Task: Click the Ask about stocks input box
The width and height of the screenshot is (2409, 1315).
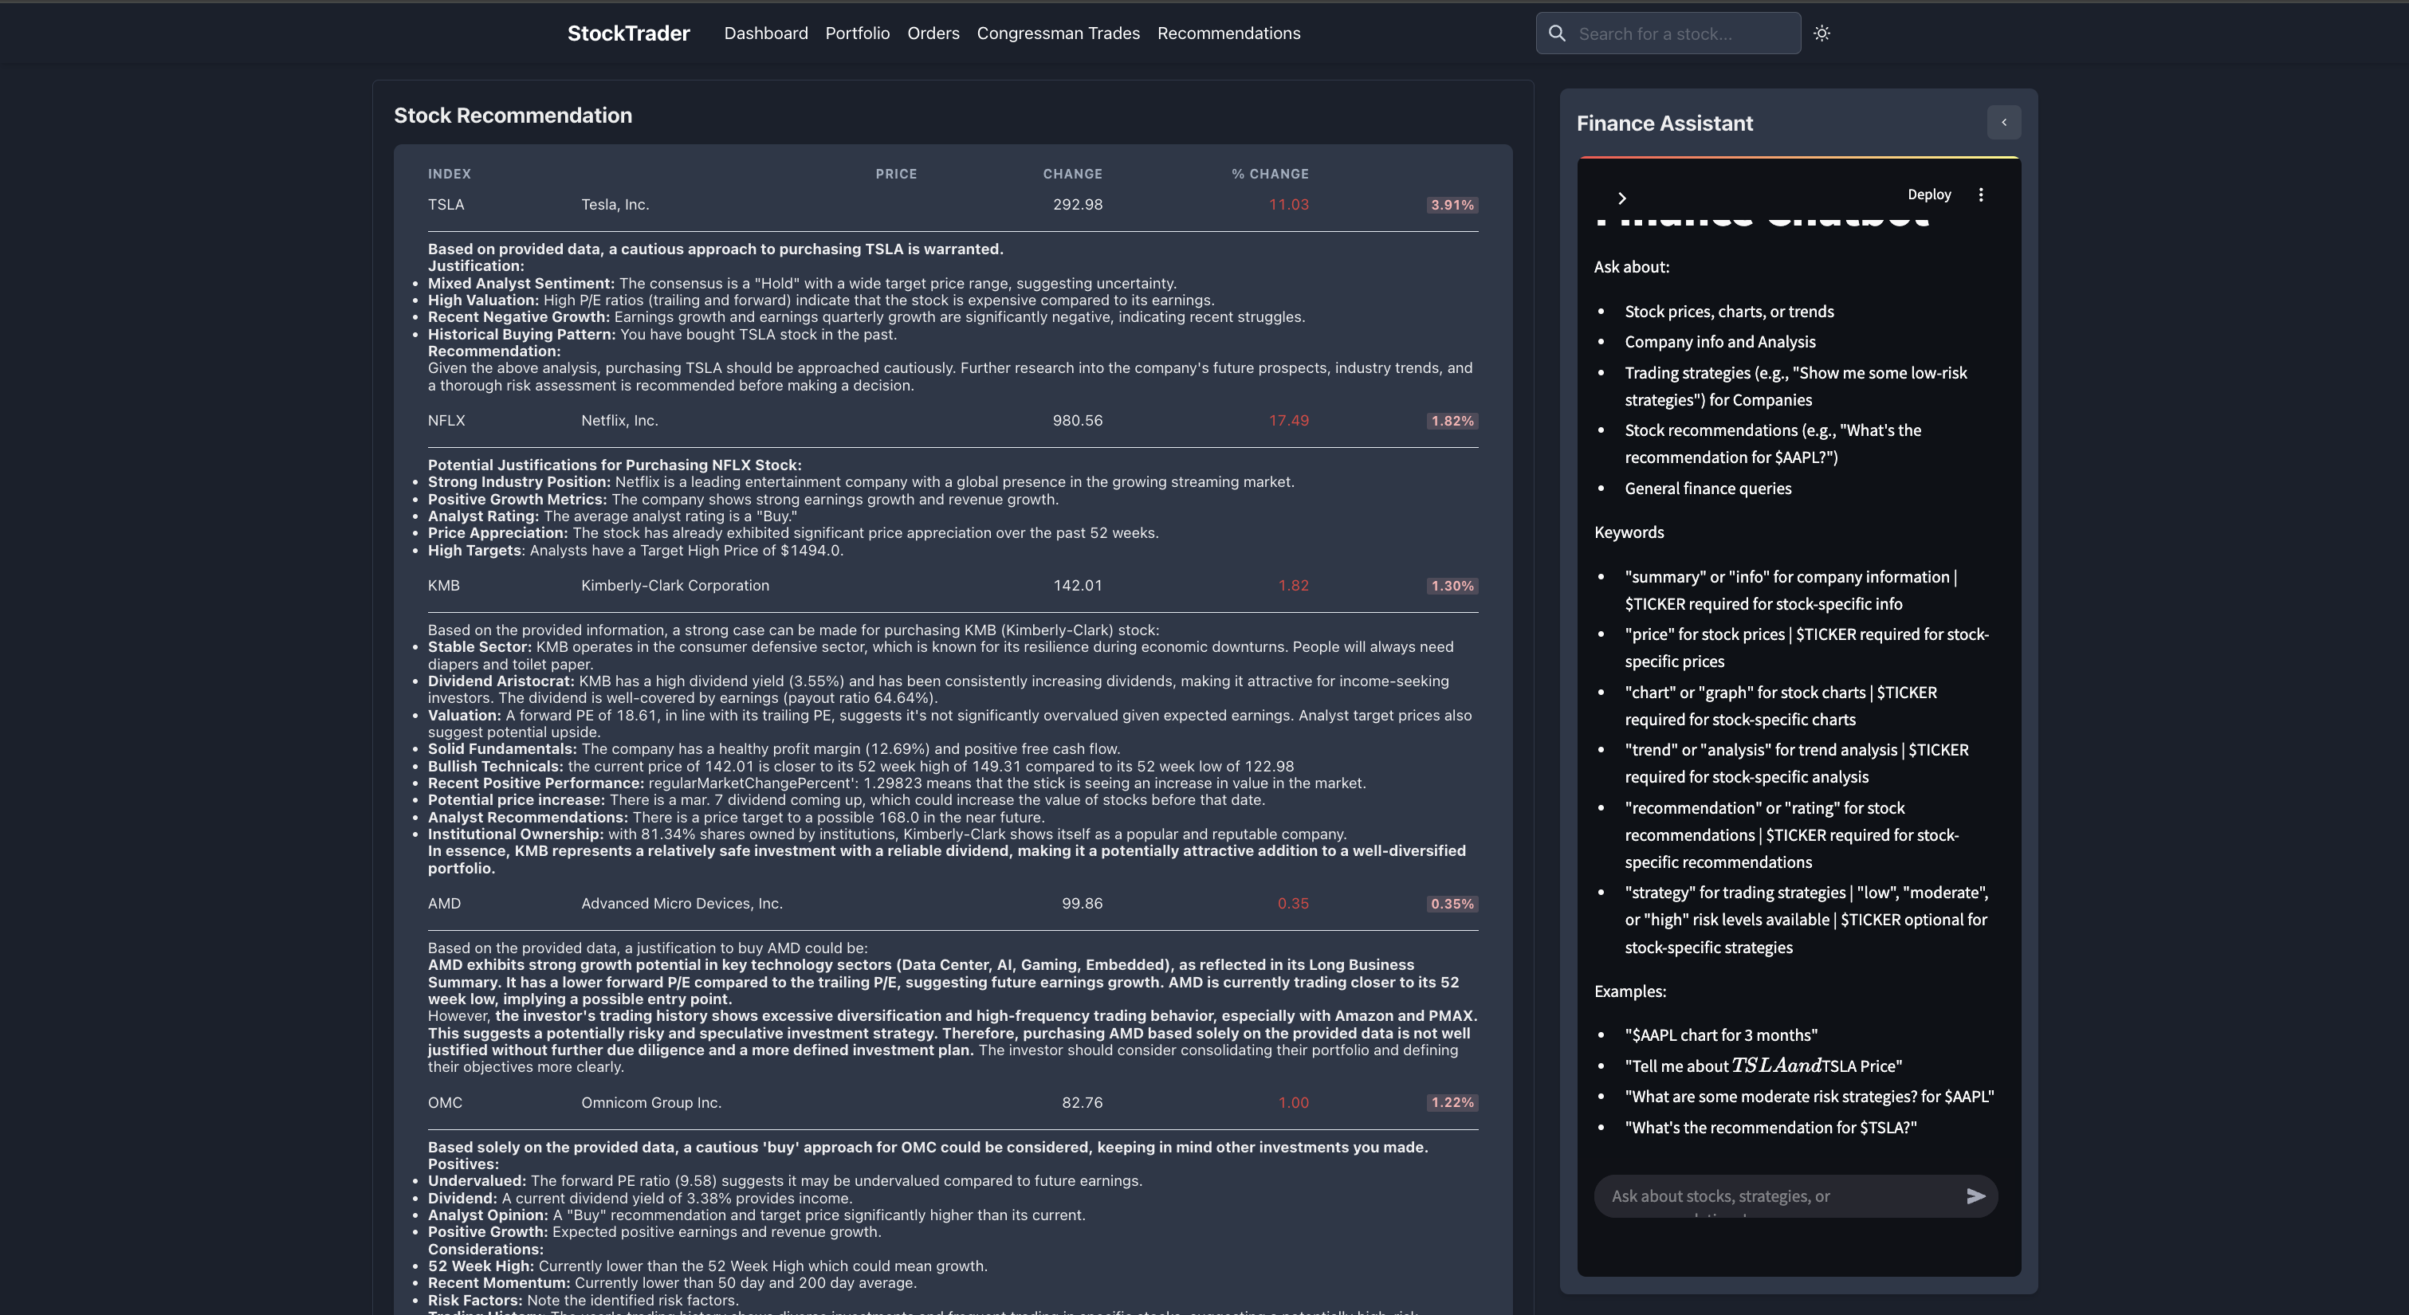Action: 1777,1196
